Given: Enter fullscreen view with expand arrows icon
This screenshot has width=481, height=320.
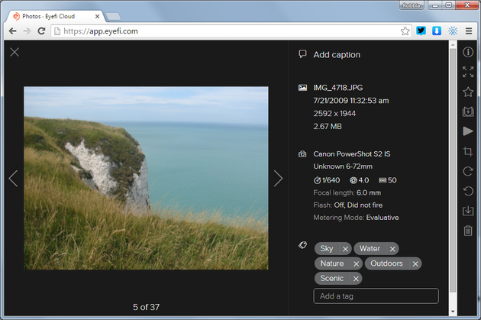Looking at the screenshot, I should 468,72.
